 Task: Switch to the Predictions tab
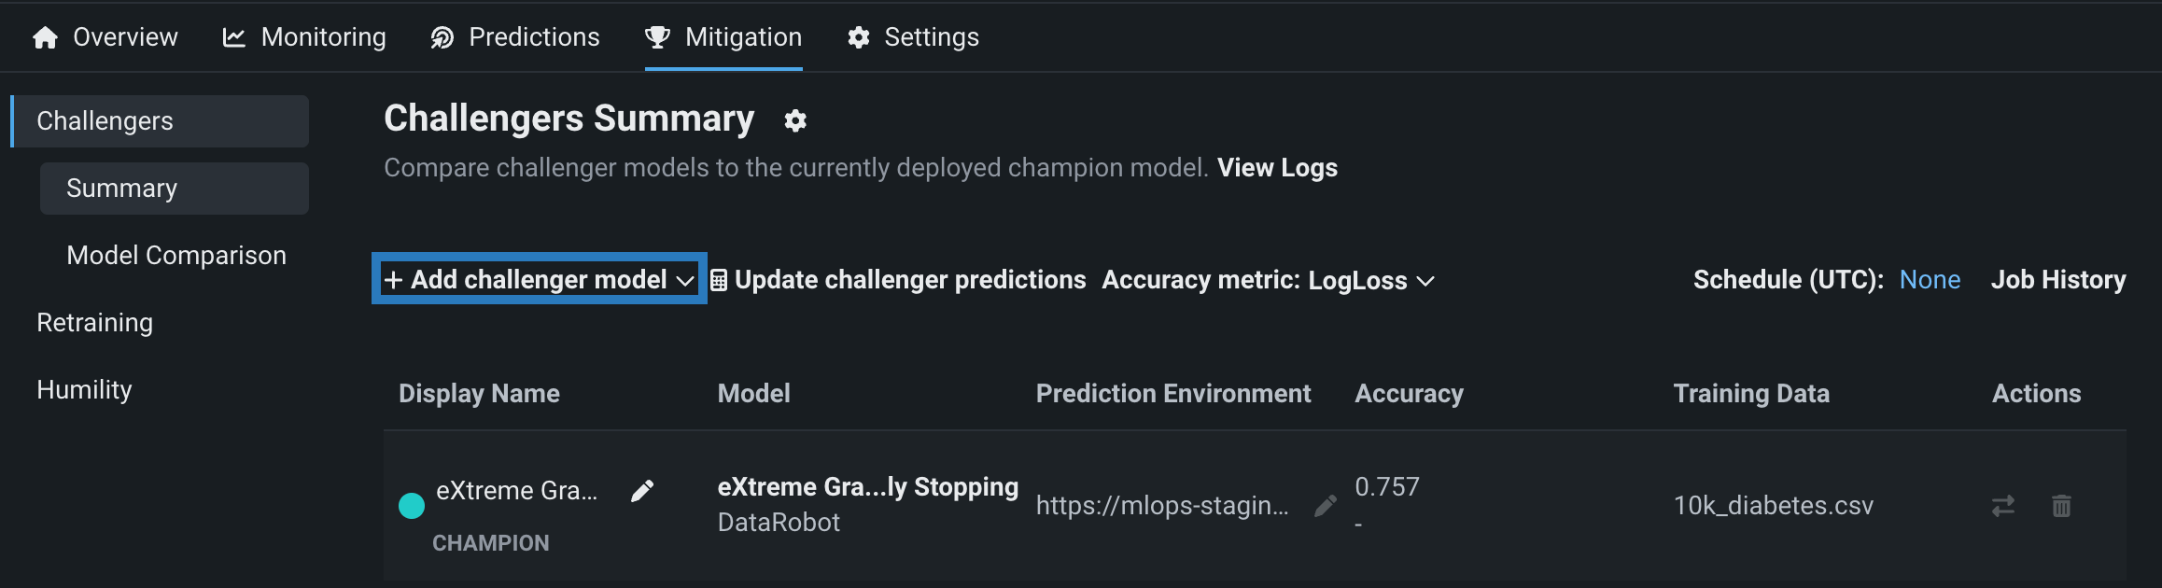(x=515, y=37)
